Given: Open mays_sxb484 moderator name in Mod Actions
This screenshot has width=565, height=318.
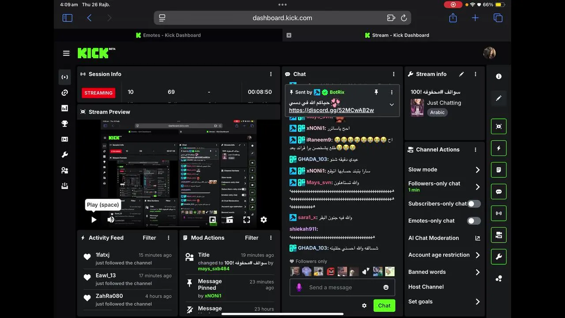Looking at the screenshot, I should (214, 269).
